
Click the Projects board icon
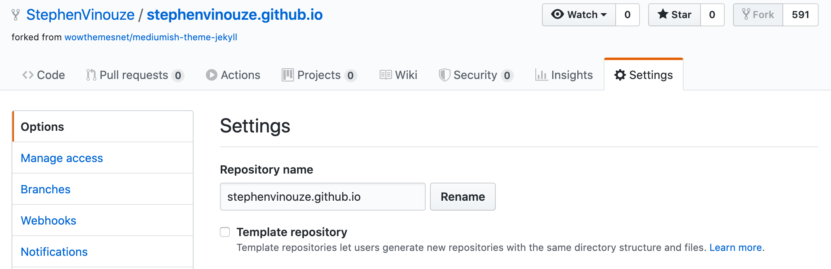coord(287,75)
